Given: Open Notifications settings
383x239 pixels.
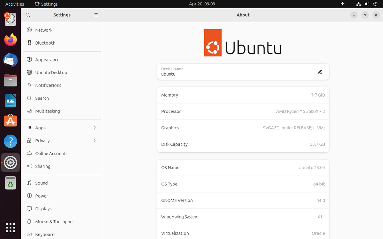Looking at the screenshot, I should (x=48, y=85).
